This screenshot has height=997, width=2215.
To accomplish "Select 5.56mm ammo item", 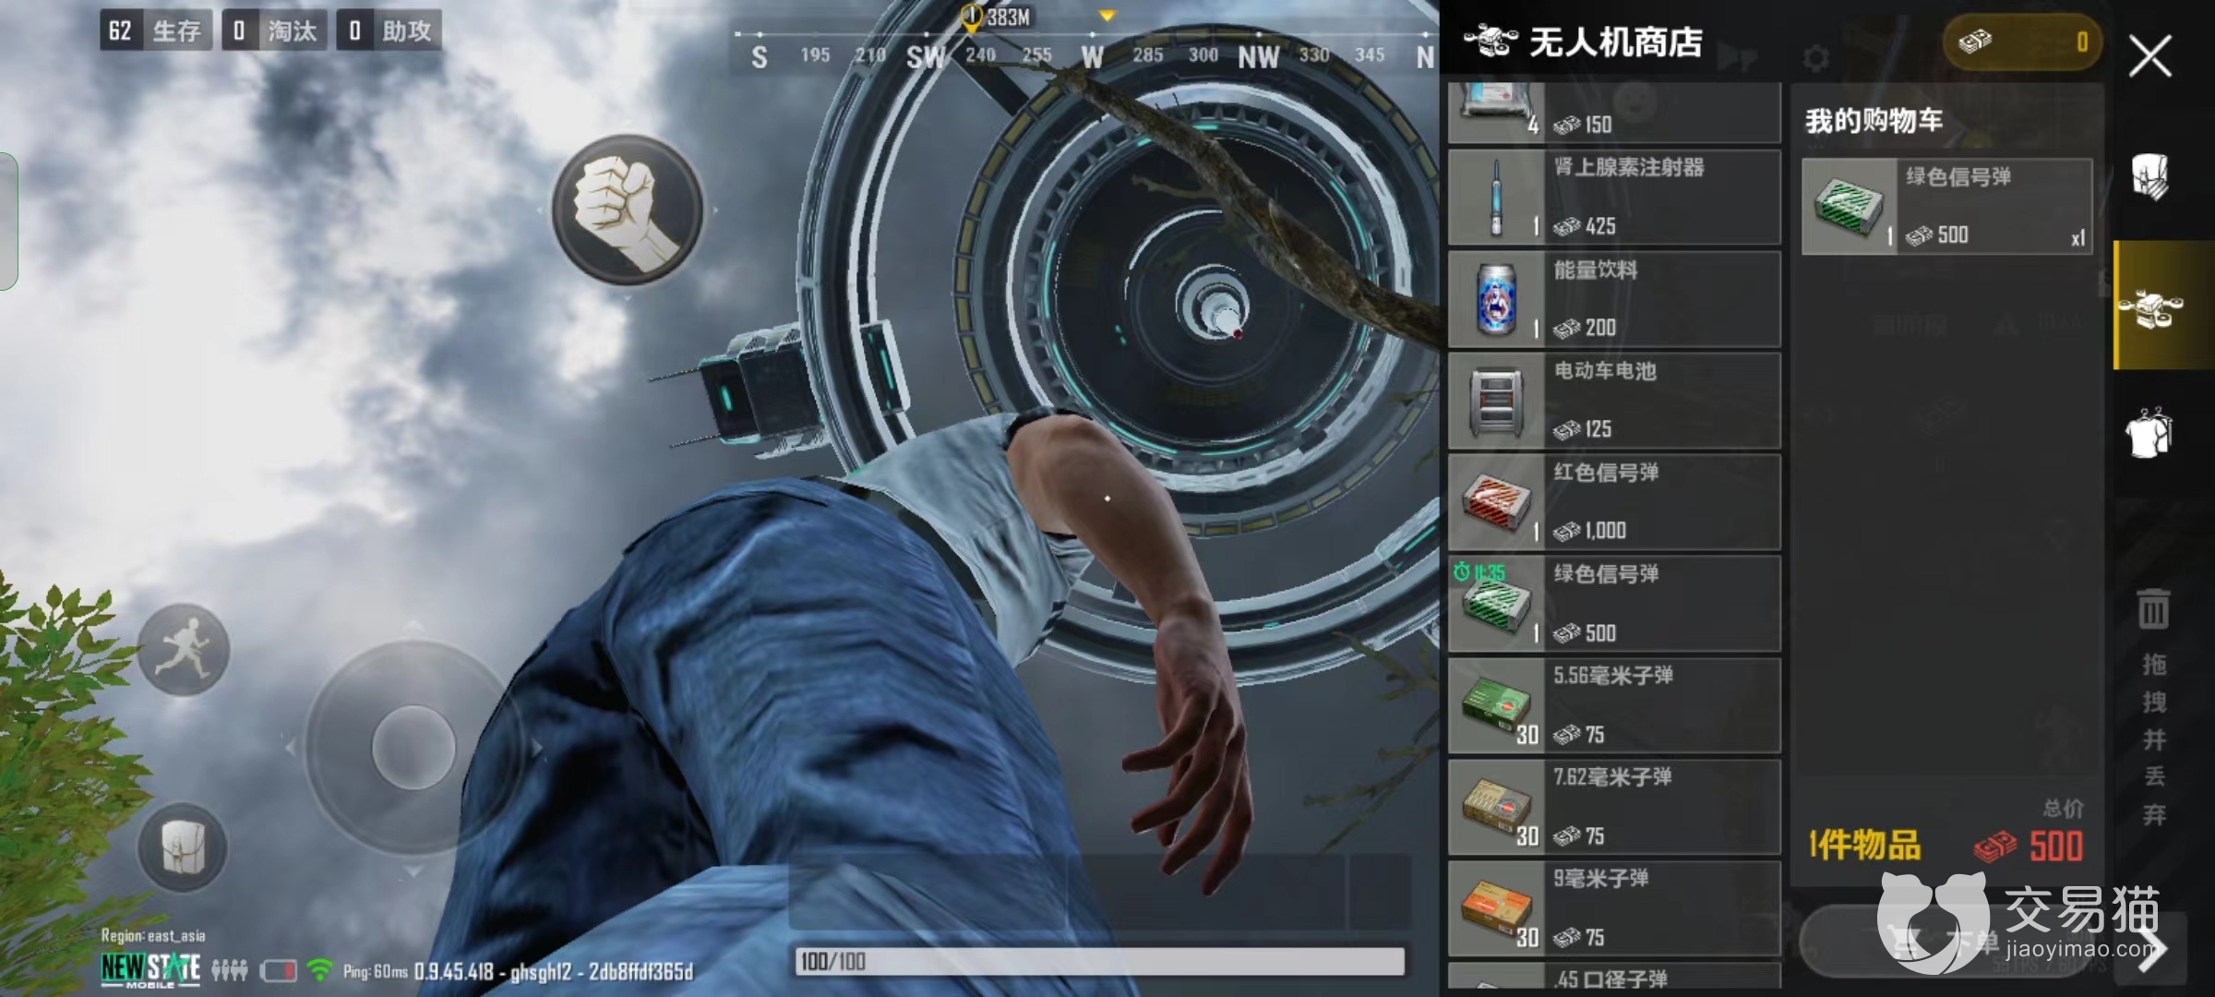I will 1613,705.
